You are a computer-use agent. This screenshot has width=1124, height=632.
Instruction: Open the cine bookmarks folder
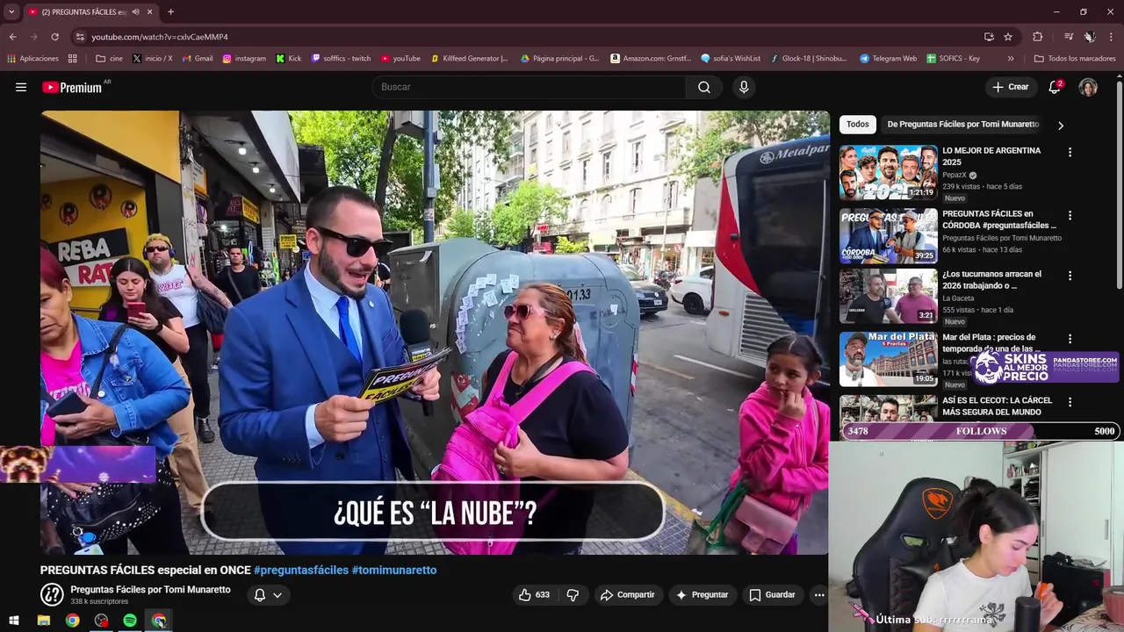click(109, 59)
